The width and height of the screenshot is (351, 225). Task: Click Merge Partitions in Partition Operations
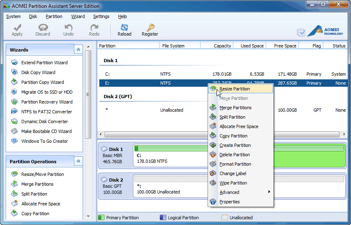click(x=37, y=184)
